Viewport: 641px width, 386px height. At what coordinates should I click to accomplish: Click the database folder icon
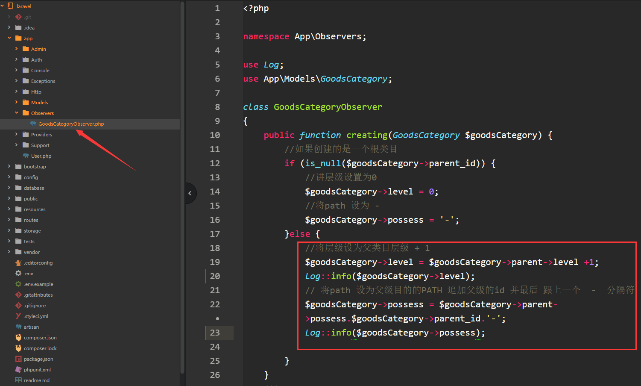[x=18, y=188]
